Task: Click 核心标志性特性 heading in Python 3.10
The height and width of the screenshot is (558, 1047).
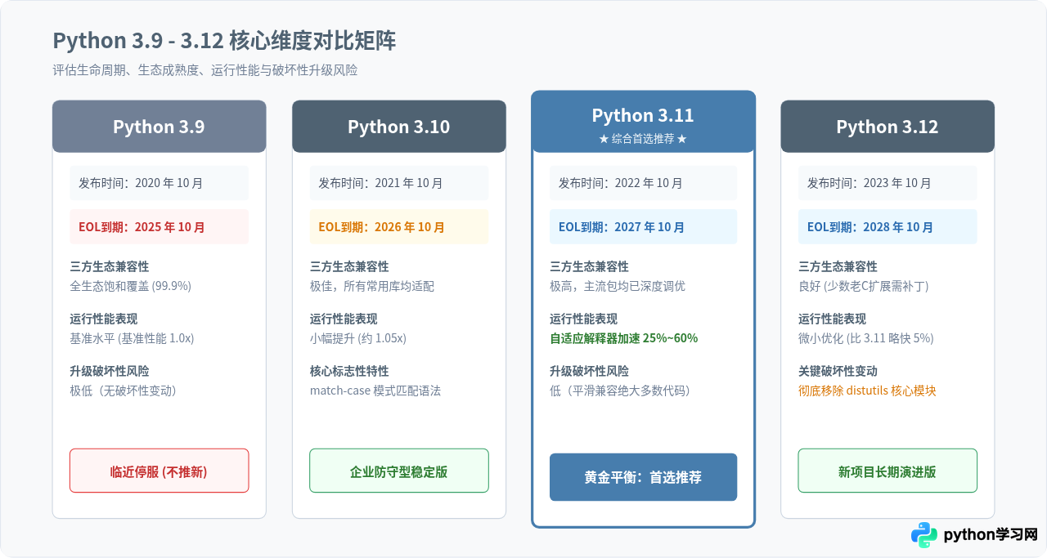Action: click(349, 371)
